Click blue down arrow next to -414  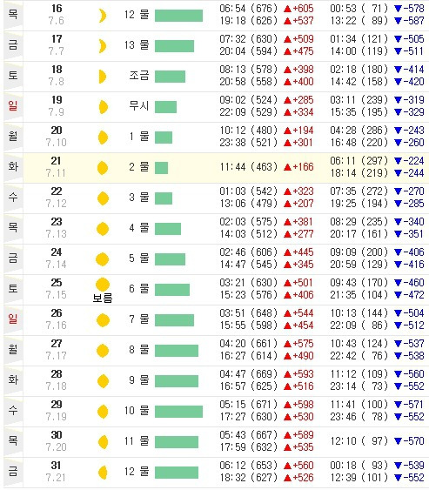pos(398,70)
